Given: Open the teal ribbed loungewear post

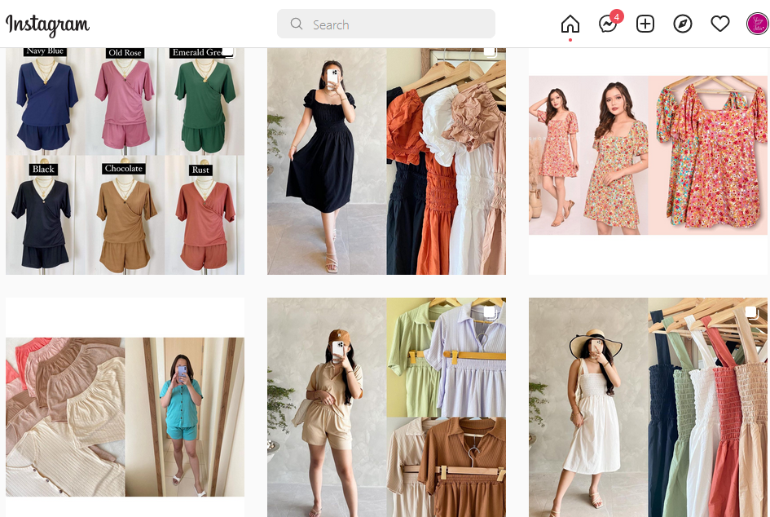Looking at the screenshot, I should [125, 407].
